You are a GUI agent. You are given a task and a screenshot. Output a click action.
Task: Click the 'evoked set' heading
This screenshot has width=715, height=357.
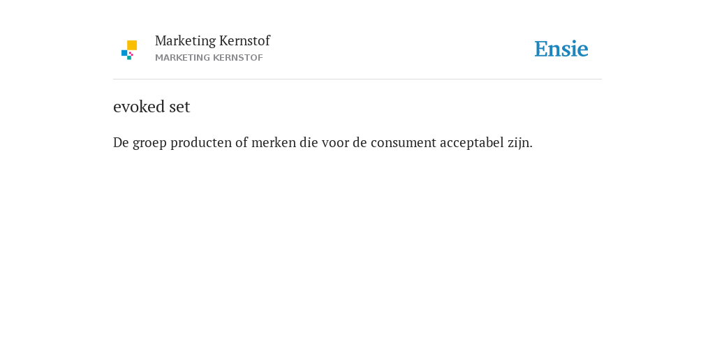(x=152, y=107)
